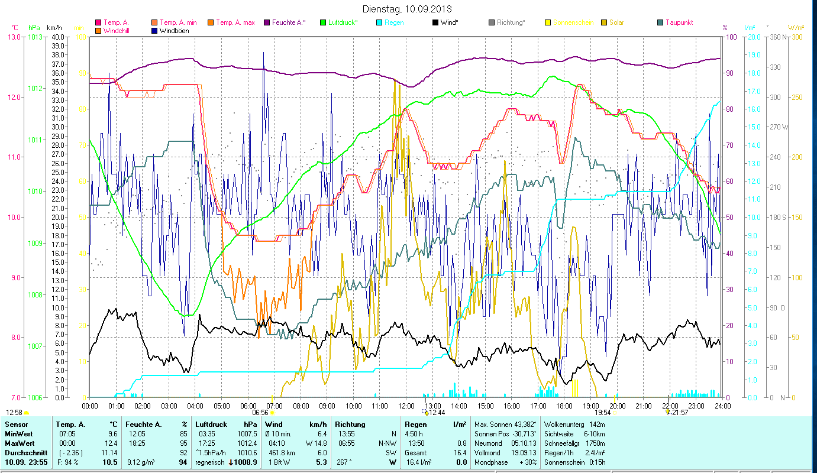Click the Vollmond 19.09.13 entry
Screen dimensions: 817x473
(506, 453)
